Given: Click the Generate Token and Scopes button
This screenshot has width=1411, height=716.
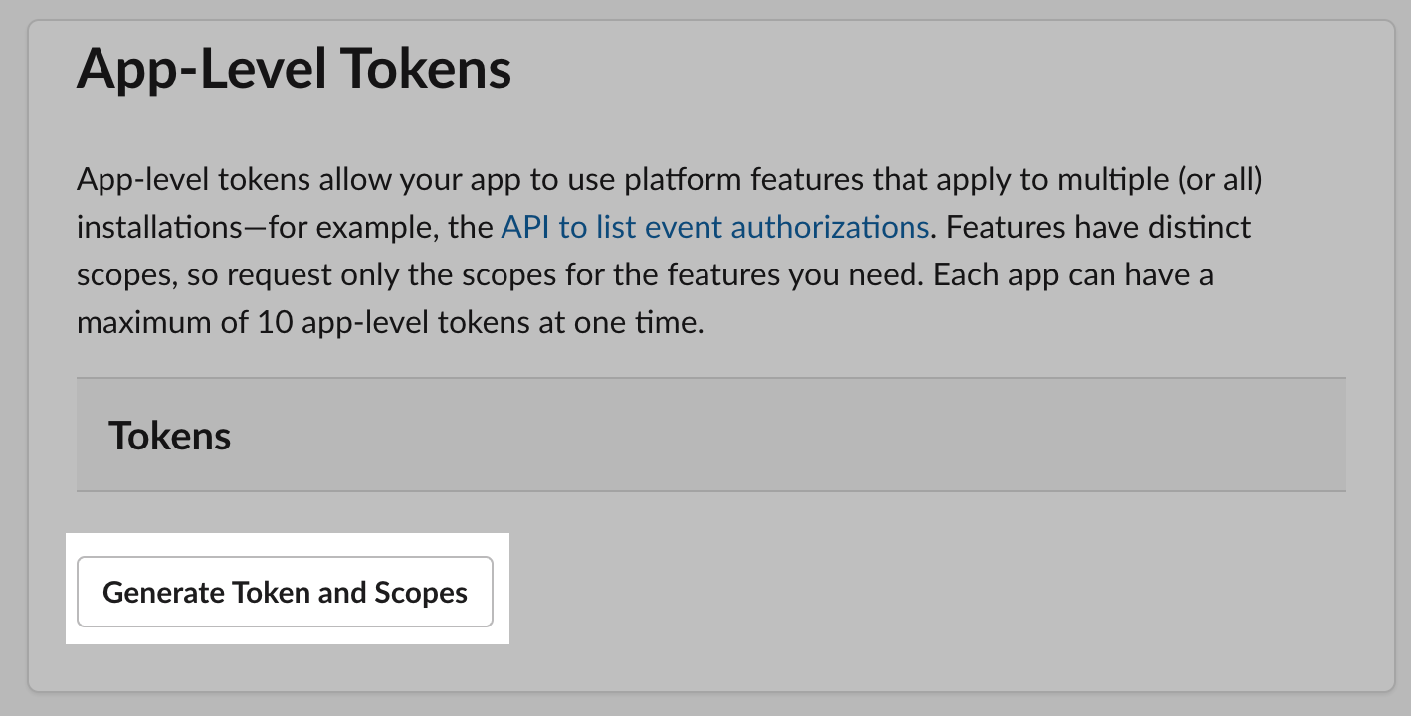Looking at the screenshot, I should (x=285, y=592).
